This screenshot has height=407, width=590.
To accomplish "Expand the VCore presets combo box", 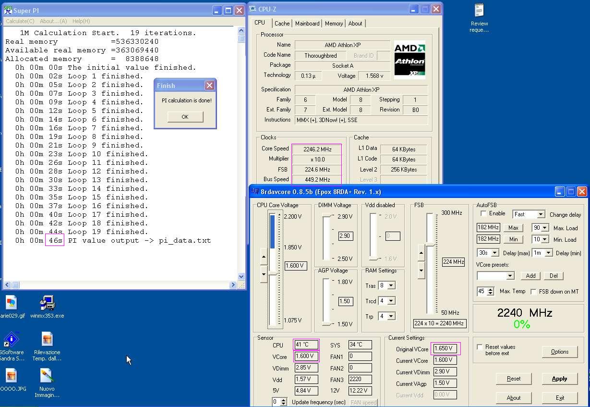I will point(510,276).
